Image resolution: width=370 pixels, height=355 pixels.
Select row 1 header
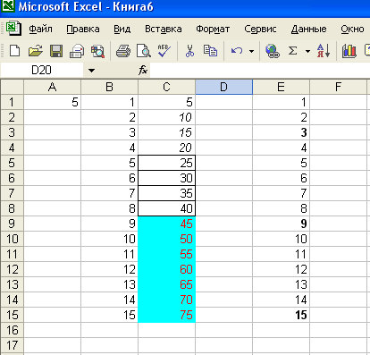click(x=12, y=102)
